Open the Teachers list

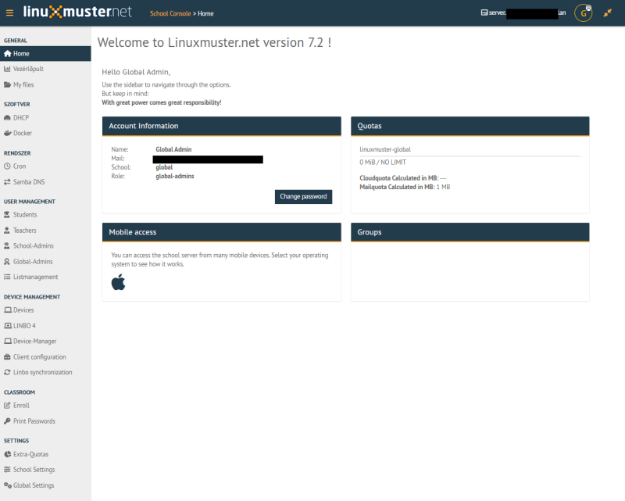[45, 231]
